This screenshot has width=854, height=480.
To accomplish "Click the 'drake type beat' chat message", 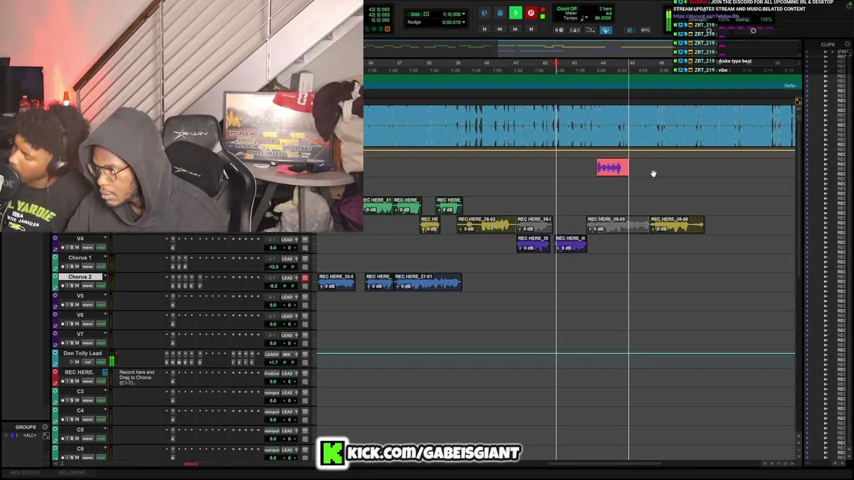I will click(735, 61).
